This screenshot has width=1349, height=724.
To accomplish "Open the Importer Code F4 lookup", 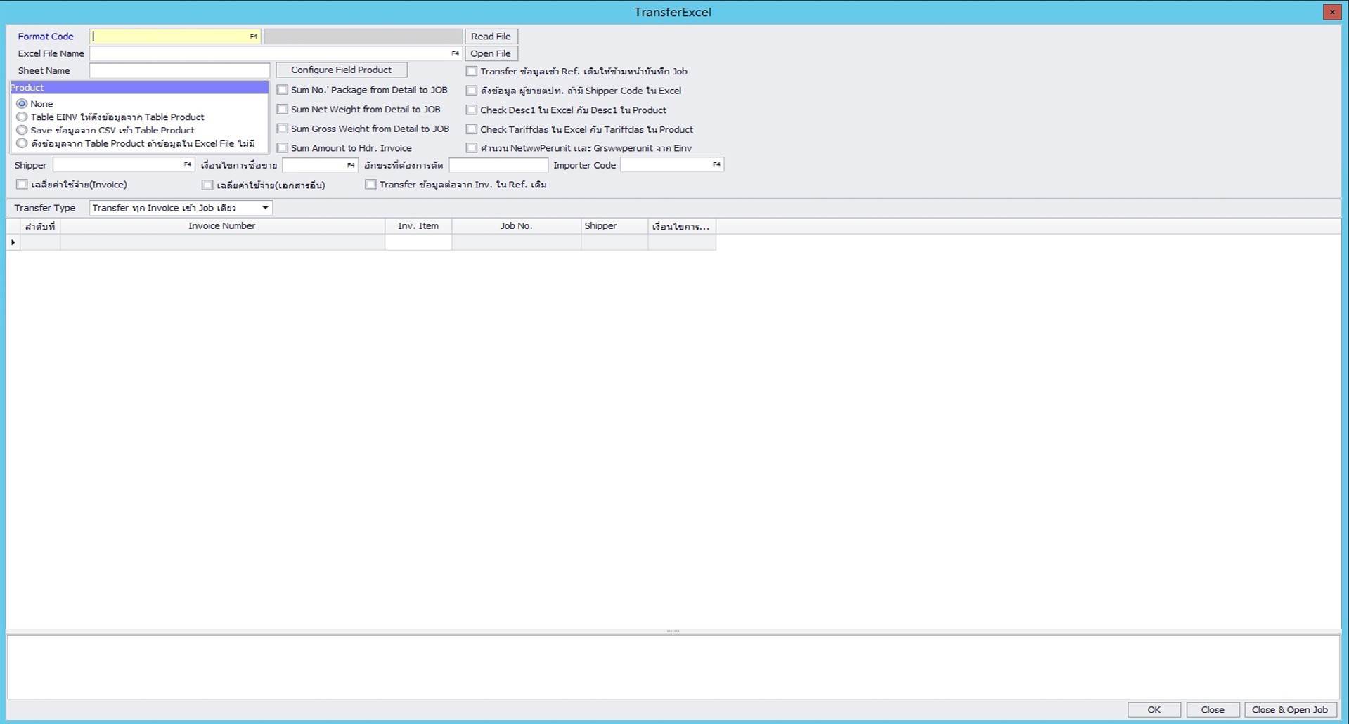I will [716, 164].
